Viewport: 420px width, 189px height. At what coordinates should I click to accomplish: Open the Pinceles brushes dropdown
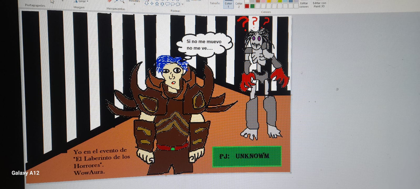(134, 1)
